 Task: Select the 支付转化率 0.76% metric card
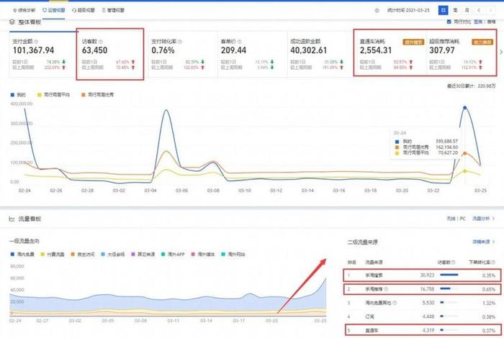coord(183,54)
